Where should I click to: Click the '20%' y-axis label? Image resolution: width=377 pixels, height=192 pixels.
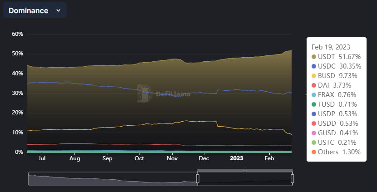click(18, 113)
